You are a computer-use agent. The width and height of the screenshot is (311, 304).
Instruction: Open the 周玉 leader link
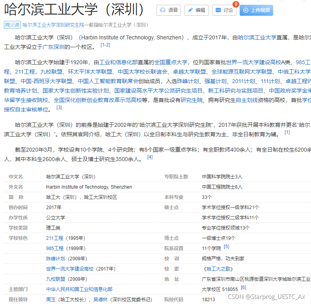pyautogui.click(x=51, y=300)
